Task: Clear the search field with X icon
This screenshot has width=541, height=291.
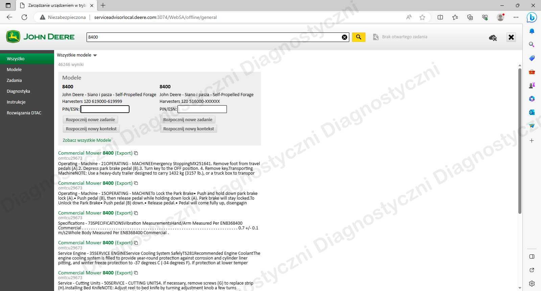Action: tap(345, 37)
